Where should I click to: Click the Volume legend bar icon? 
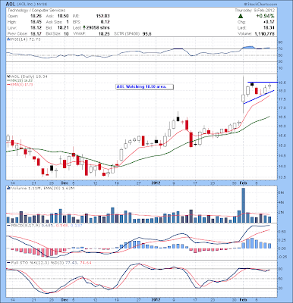click(x=8, y=188)
